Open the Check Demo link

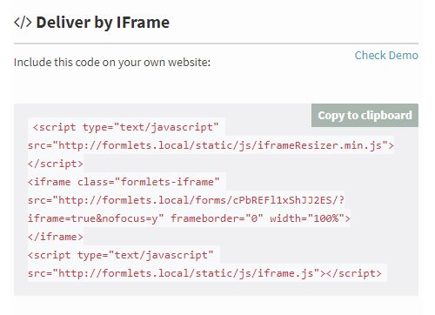(x=386, y=55)
